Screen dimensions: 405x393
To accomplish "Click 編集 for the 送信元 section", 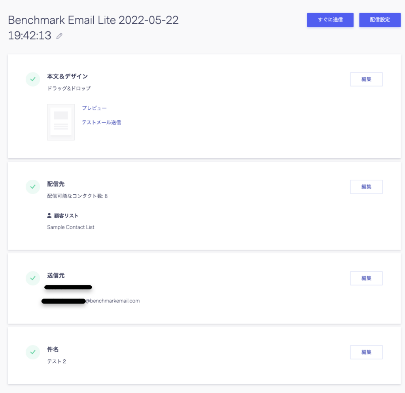I will point(366,278).
